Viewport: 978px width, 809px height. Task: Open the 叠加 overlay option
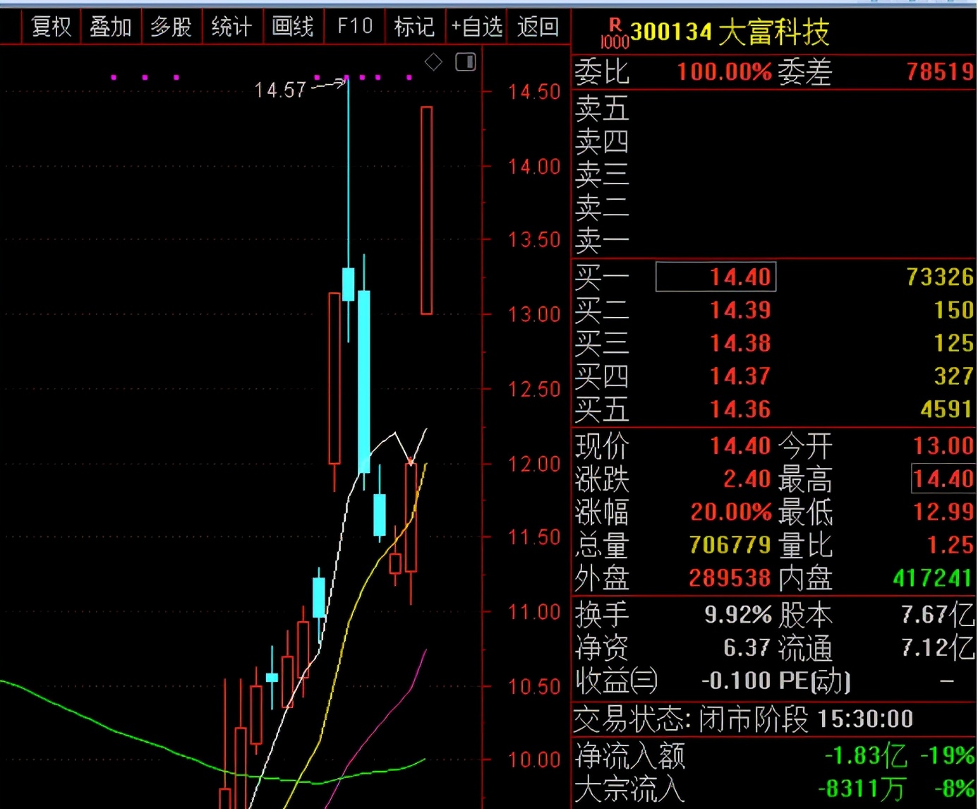coord(111,27)
